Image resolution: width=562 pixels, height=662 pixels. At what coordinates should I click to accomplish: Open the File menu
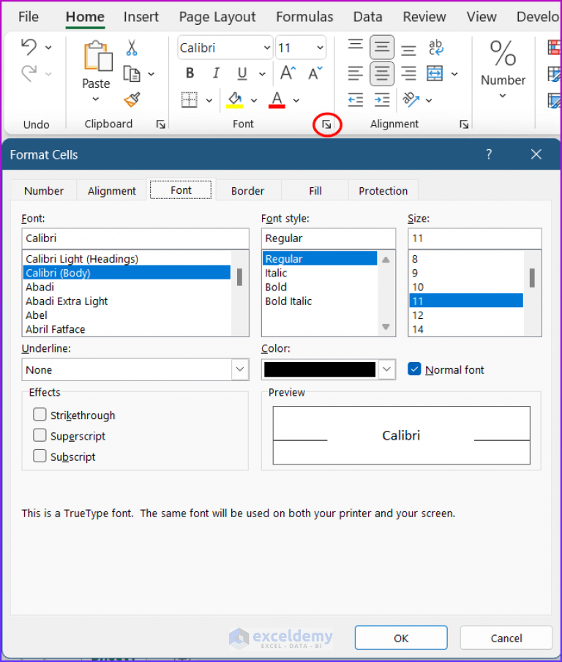(x=29, y=17)
